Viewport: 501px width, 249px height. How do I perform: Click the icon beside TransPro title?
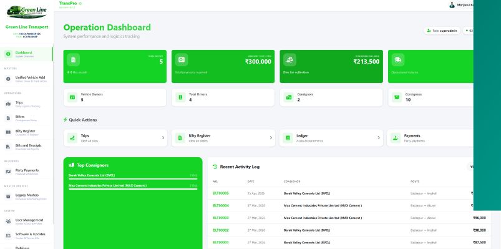(x=80, y=3)
